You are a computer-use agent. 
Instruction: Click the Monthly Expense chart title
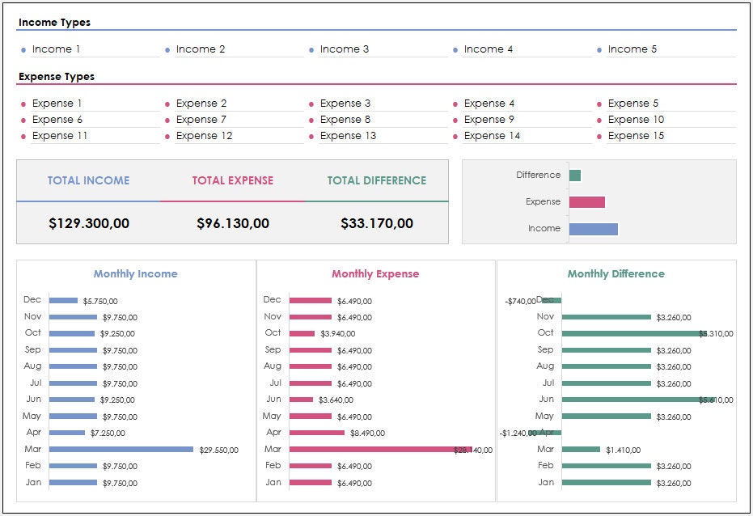(375, 273)
